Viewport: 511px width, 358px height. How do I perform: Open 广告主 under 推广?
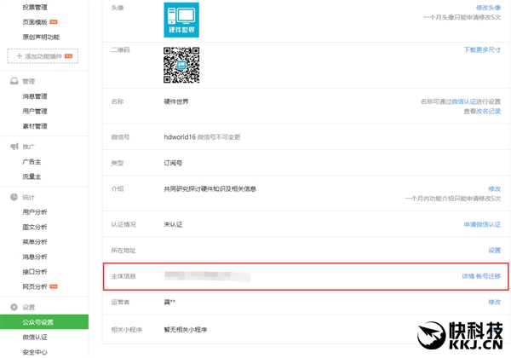point(32,162)
